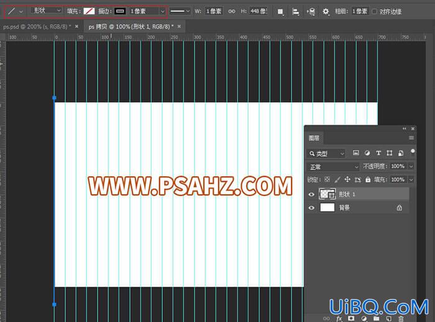Click the 背景 layer thumbnail
This screenshot has height=322, width=435.
click(x=327, y=207)
